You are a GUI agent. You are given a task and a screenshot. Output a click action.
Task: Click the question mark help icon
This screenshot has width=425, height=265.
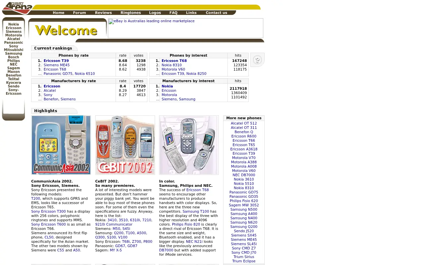257,60
